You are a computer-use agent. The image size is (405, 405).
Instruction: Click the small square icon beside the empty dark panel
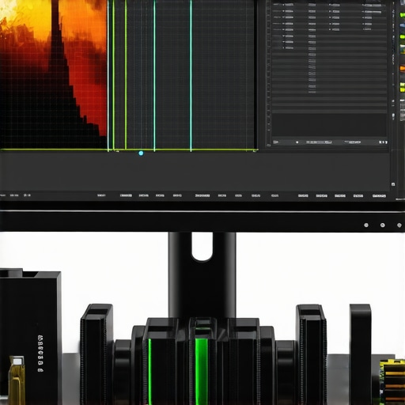tap(393, 184)
